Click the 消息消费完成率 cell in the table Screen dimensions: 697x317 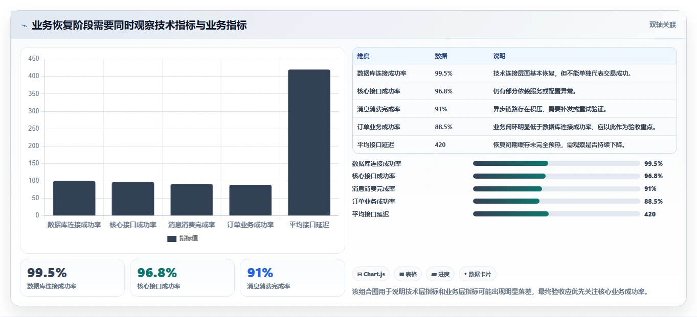(x=378, y=109)
